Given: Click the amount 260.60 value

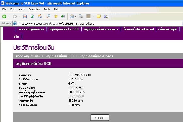Looking at the screenshot, I should pyautogui.click(x=73, y=101).
